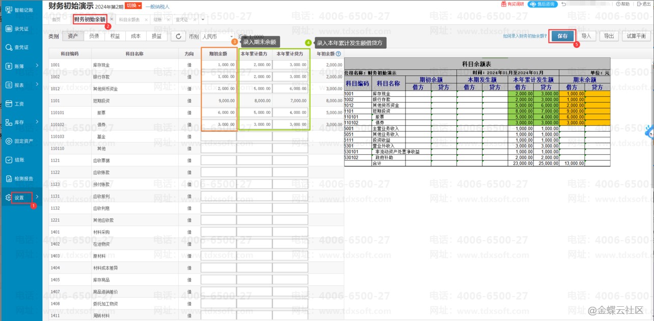
Task: Click the blue 保存 button
Action: click(562, 36)
